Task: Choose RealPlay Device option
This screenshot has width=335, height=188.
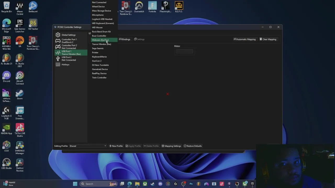Action: 104,73
